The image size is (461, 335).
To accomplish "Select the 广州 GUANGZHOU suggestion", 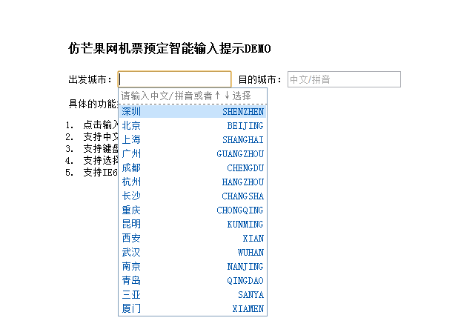I will click(193, 154).
